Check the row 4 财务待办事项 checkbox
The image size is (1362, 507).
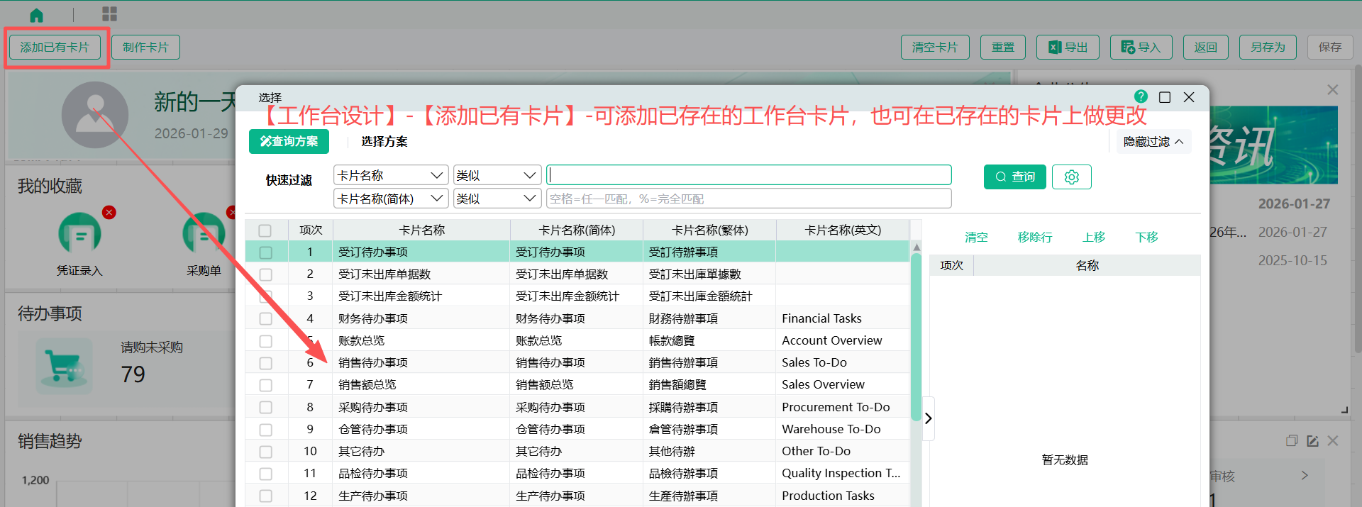tap(266, 319)
